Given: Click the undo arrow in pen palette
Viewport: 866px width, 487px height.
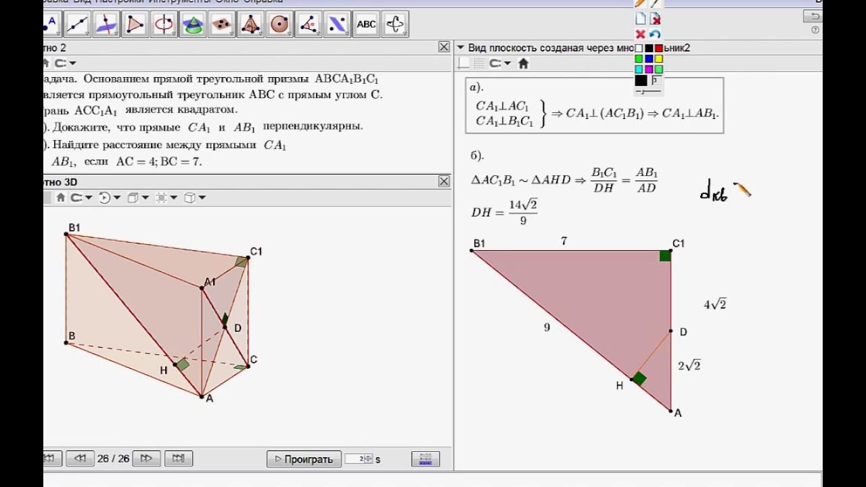Looking at the screenshot, I should 654,34.
